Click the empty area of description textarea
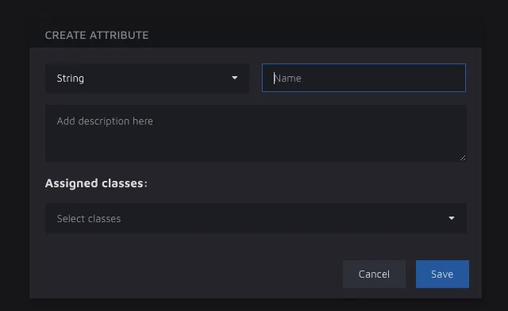The image size is (508, 311). (x=256, y=144)
